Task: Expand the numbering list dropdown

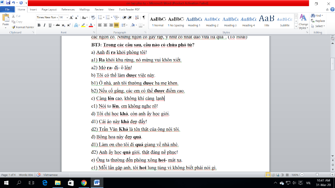Action: (x=112, y=18)
